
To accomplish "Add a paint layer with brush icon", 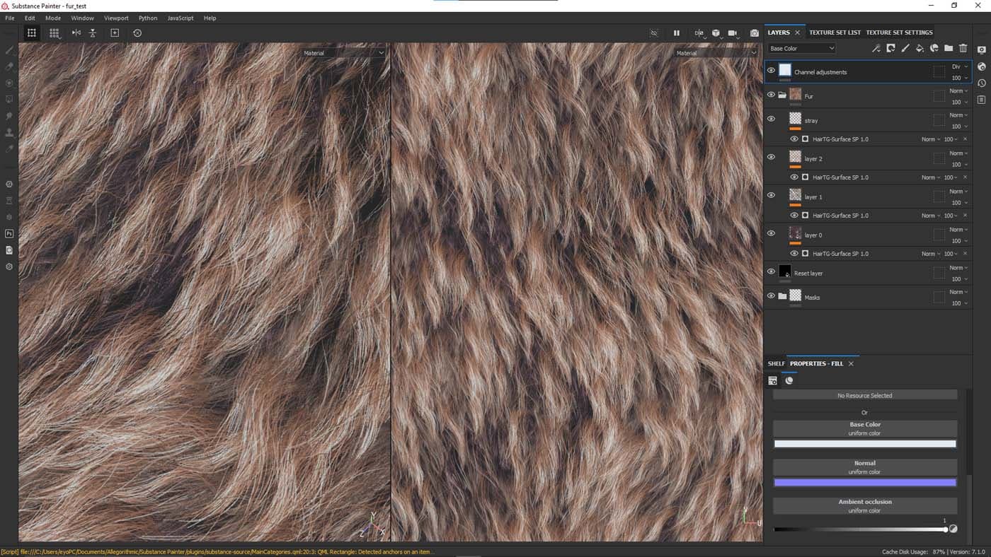I will coord(905,48).
